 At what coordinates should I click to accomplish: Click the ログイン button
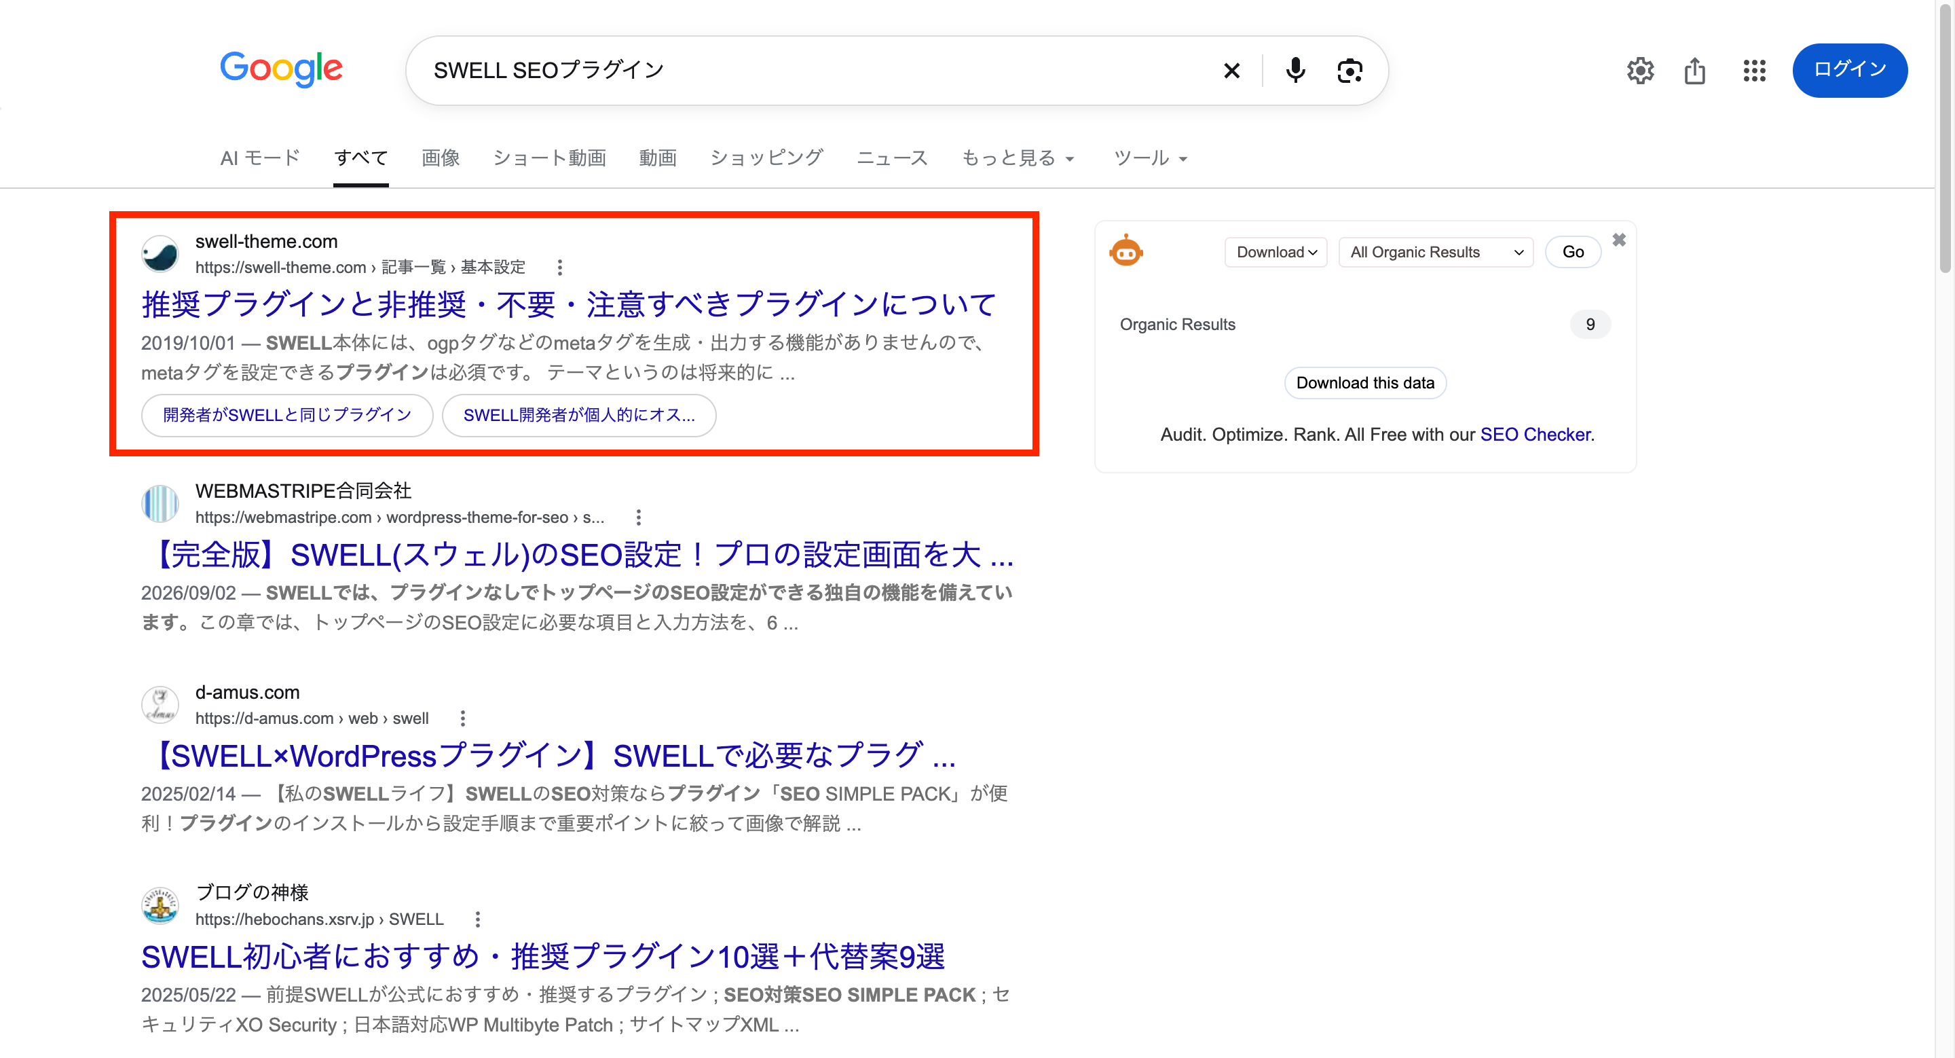(1850, 70)
